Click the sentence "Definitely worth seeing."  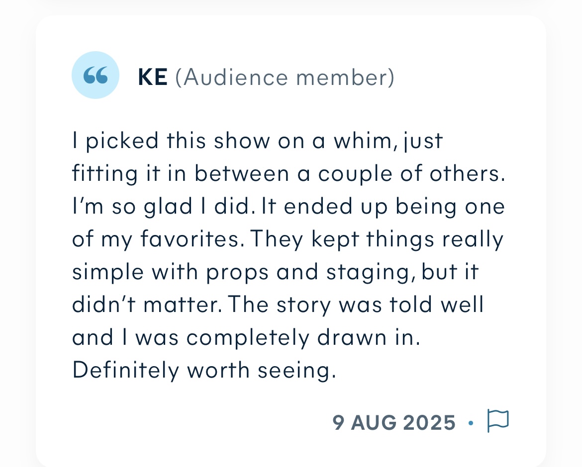204,370
